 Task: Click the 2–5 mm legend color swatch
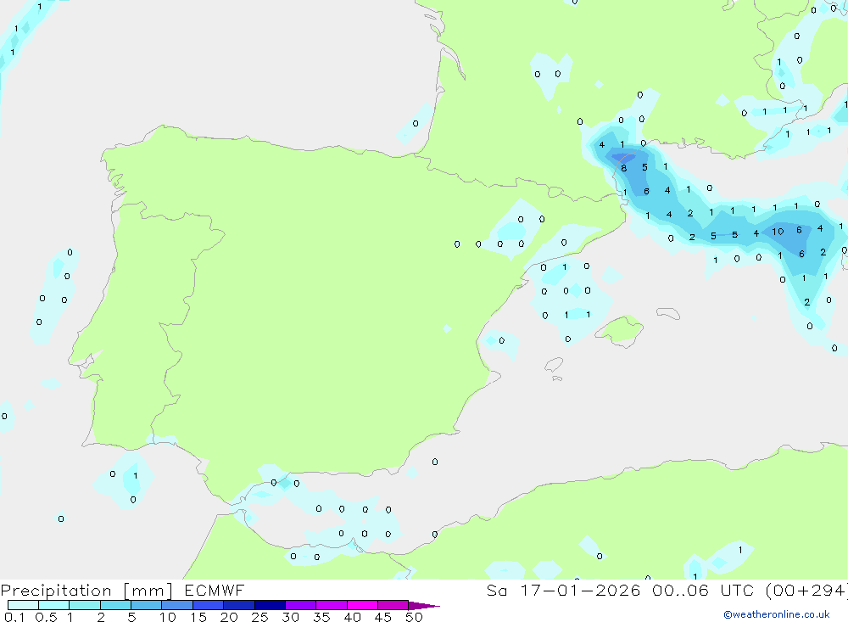115,605
